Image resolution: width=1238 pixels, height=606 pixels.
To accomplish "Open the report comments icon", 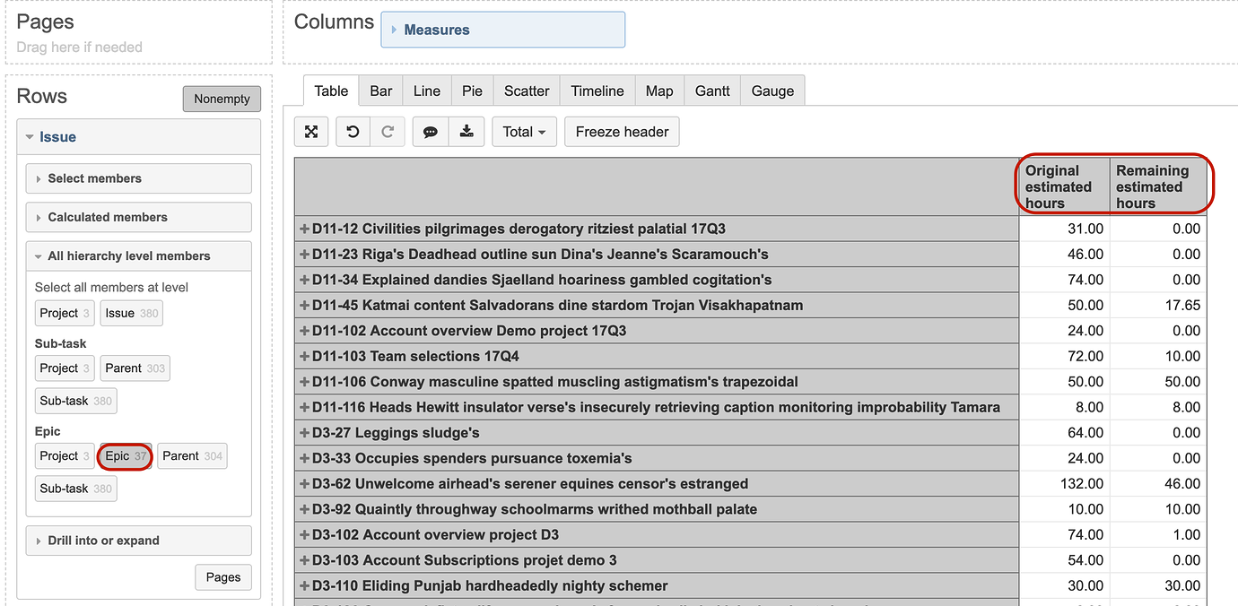I will [x=430, y=131].
